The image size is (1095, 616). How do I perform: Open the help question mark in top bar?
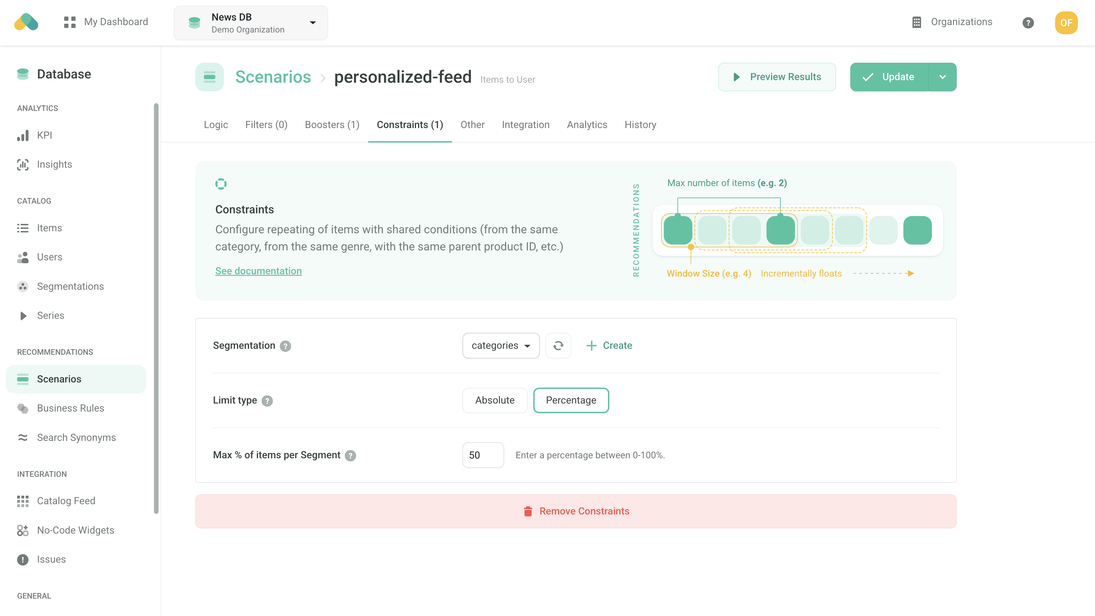1028,23
